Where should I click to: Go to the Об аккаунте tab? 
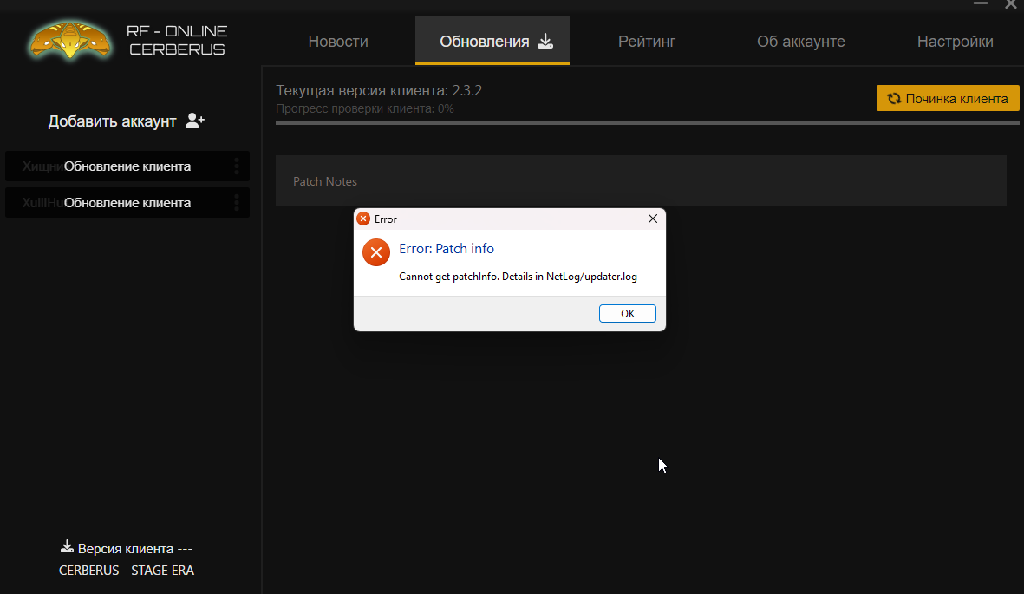(800, 42)
